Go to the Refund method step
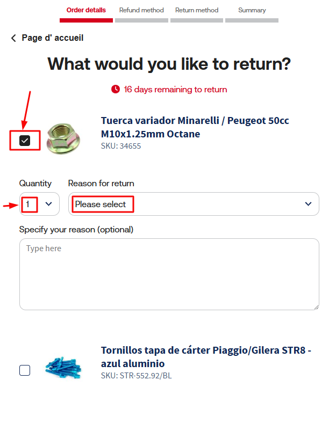 coord(141,10)
